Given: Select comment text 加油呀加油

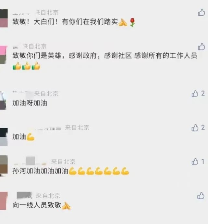Looking at the screenshot, I should [x=30, y=103].
